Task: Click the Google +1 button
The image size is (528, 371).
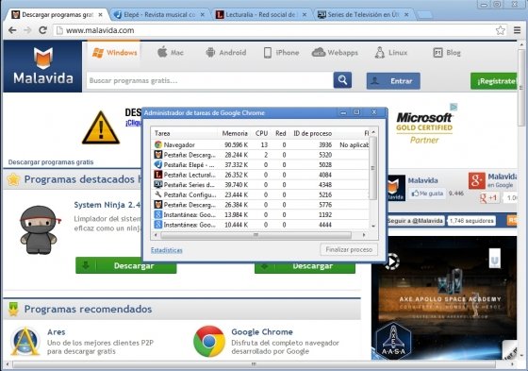Action: pos(489,198)
